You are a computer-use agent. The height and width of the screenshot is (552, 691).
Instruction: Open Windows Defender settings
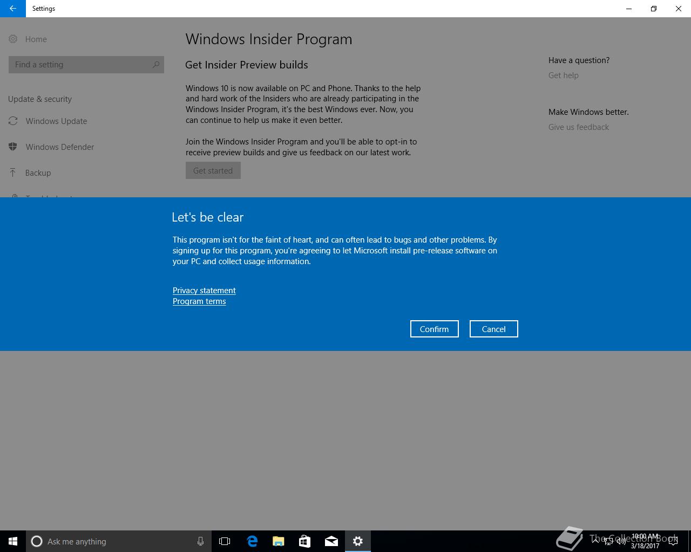59,147
